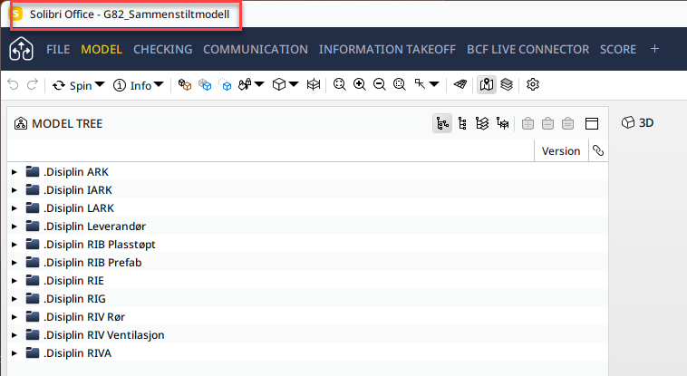The image size is (687, 376).
Task: Click the Version column header
Action: (561, 151)
